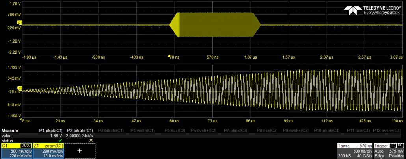
Task: Click the C1 channel marker on upper grid
Action: (20, 24)
